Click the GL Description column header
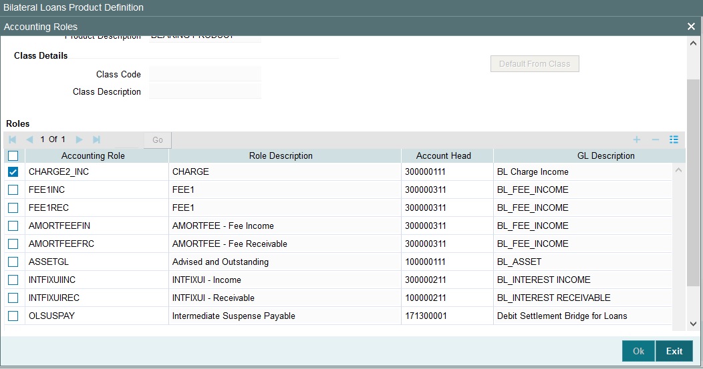Image resolution: width=703 pixels, height=369 pixels. (589, 156)
